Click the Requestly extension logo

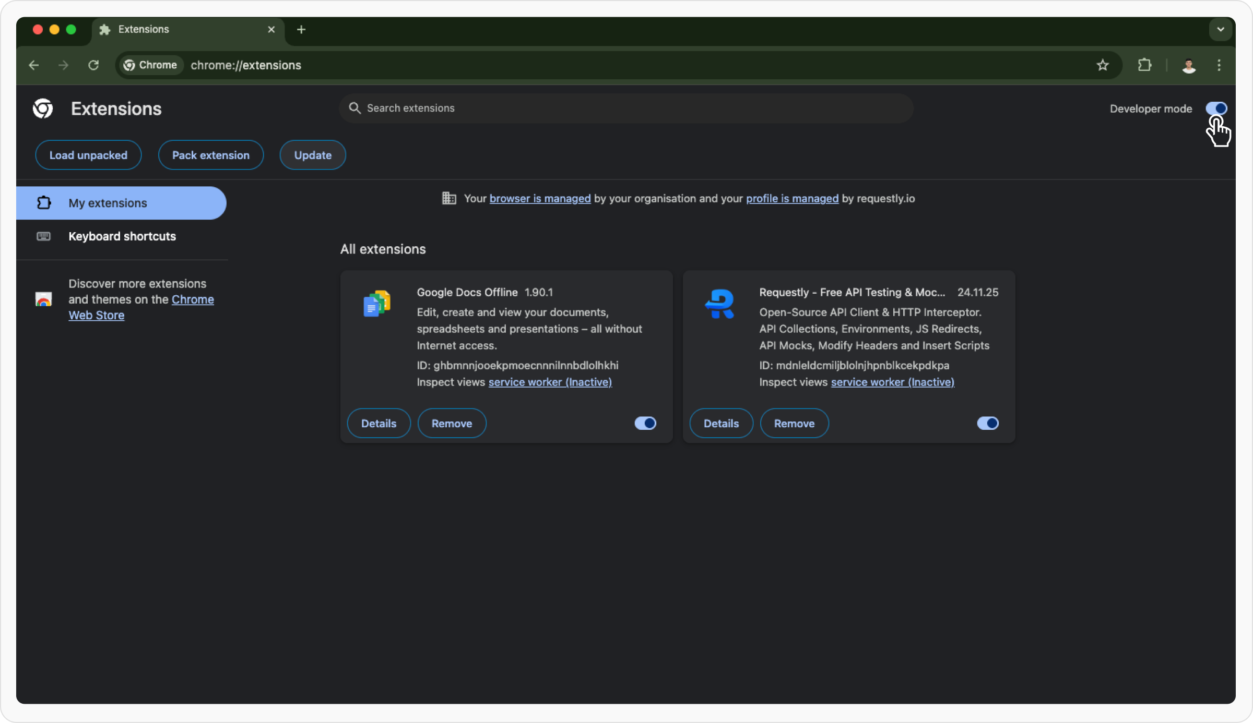click(719, 304)
